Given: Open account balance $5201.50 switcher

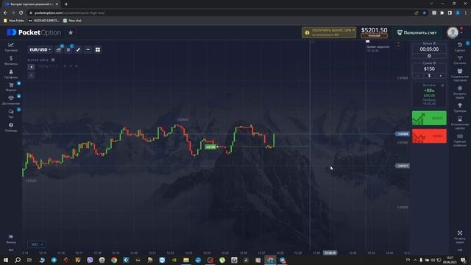Looking at the screenshot, I should 374,32.
